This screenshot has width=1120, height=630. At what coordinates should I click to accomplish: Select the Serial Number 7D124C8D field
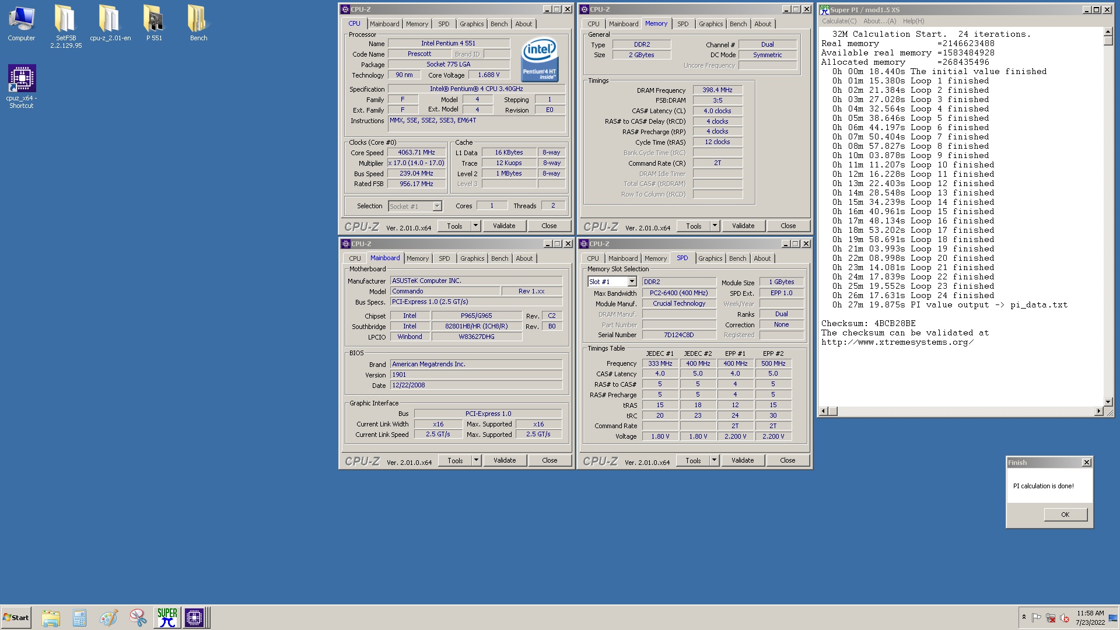tap(679, 335)
